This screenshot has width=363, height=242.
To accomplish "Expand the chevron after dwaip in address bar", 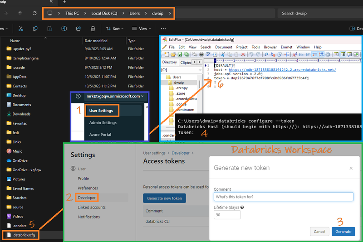I will pyautogui.click(x=170, y=13).
